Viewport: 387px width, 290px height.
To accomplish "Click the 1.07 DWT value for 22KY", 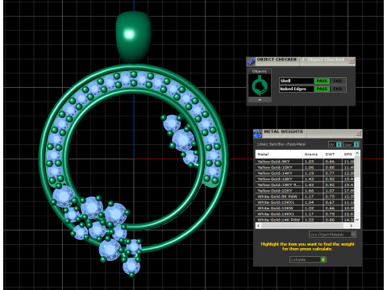I will (331, 191).
